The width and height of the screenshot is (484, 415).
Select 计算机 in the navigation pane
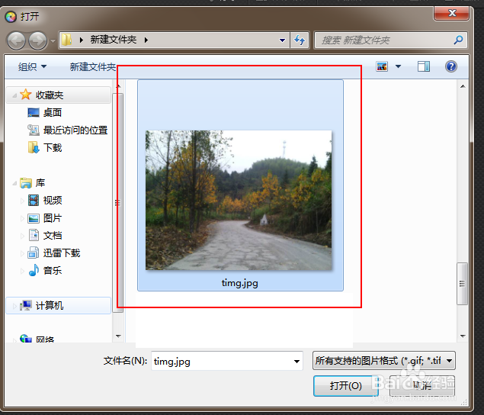pyautogui.click(x=50, y=306)
